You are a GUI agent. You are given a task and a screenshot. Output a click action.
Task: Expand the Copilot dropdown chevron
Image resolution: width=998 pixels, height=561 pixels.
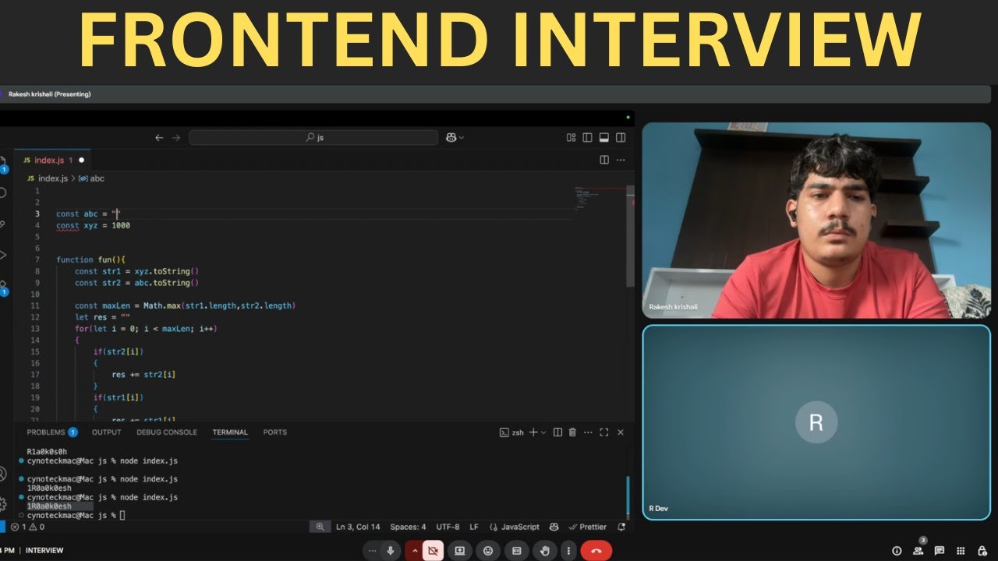tap(462, 138)
